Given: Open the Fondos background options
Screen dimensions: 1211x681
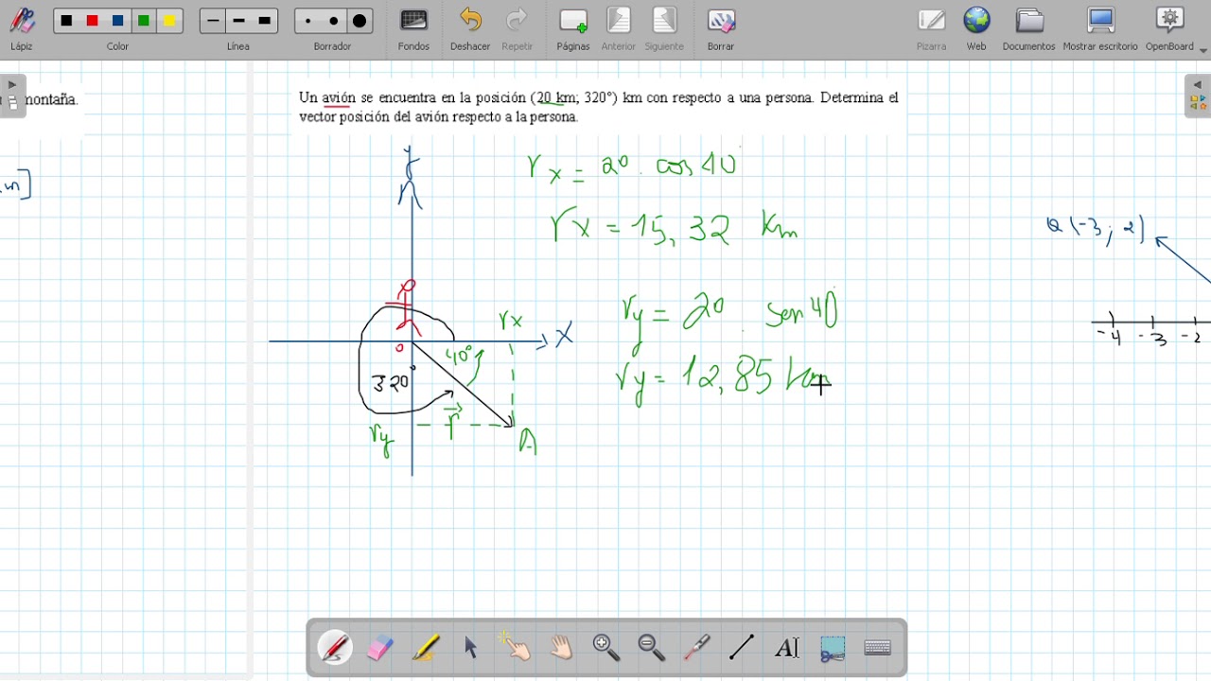Looking at the screenshot, I should pos(413,28).
